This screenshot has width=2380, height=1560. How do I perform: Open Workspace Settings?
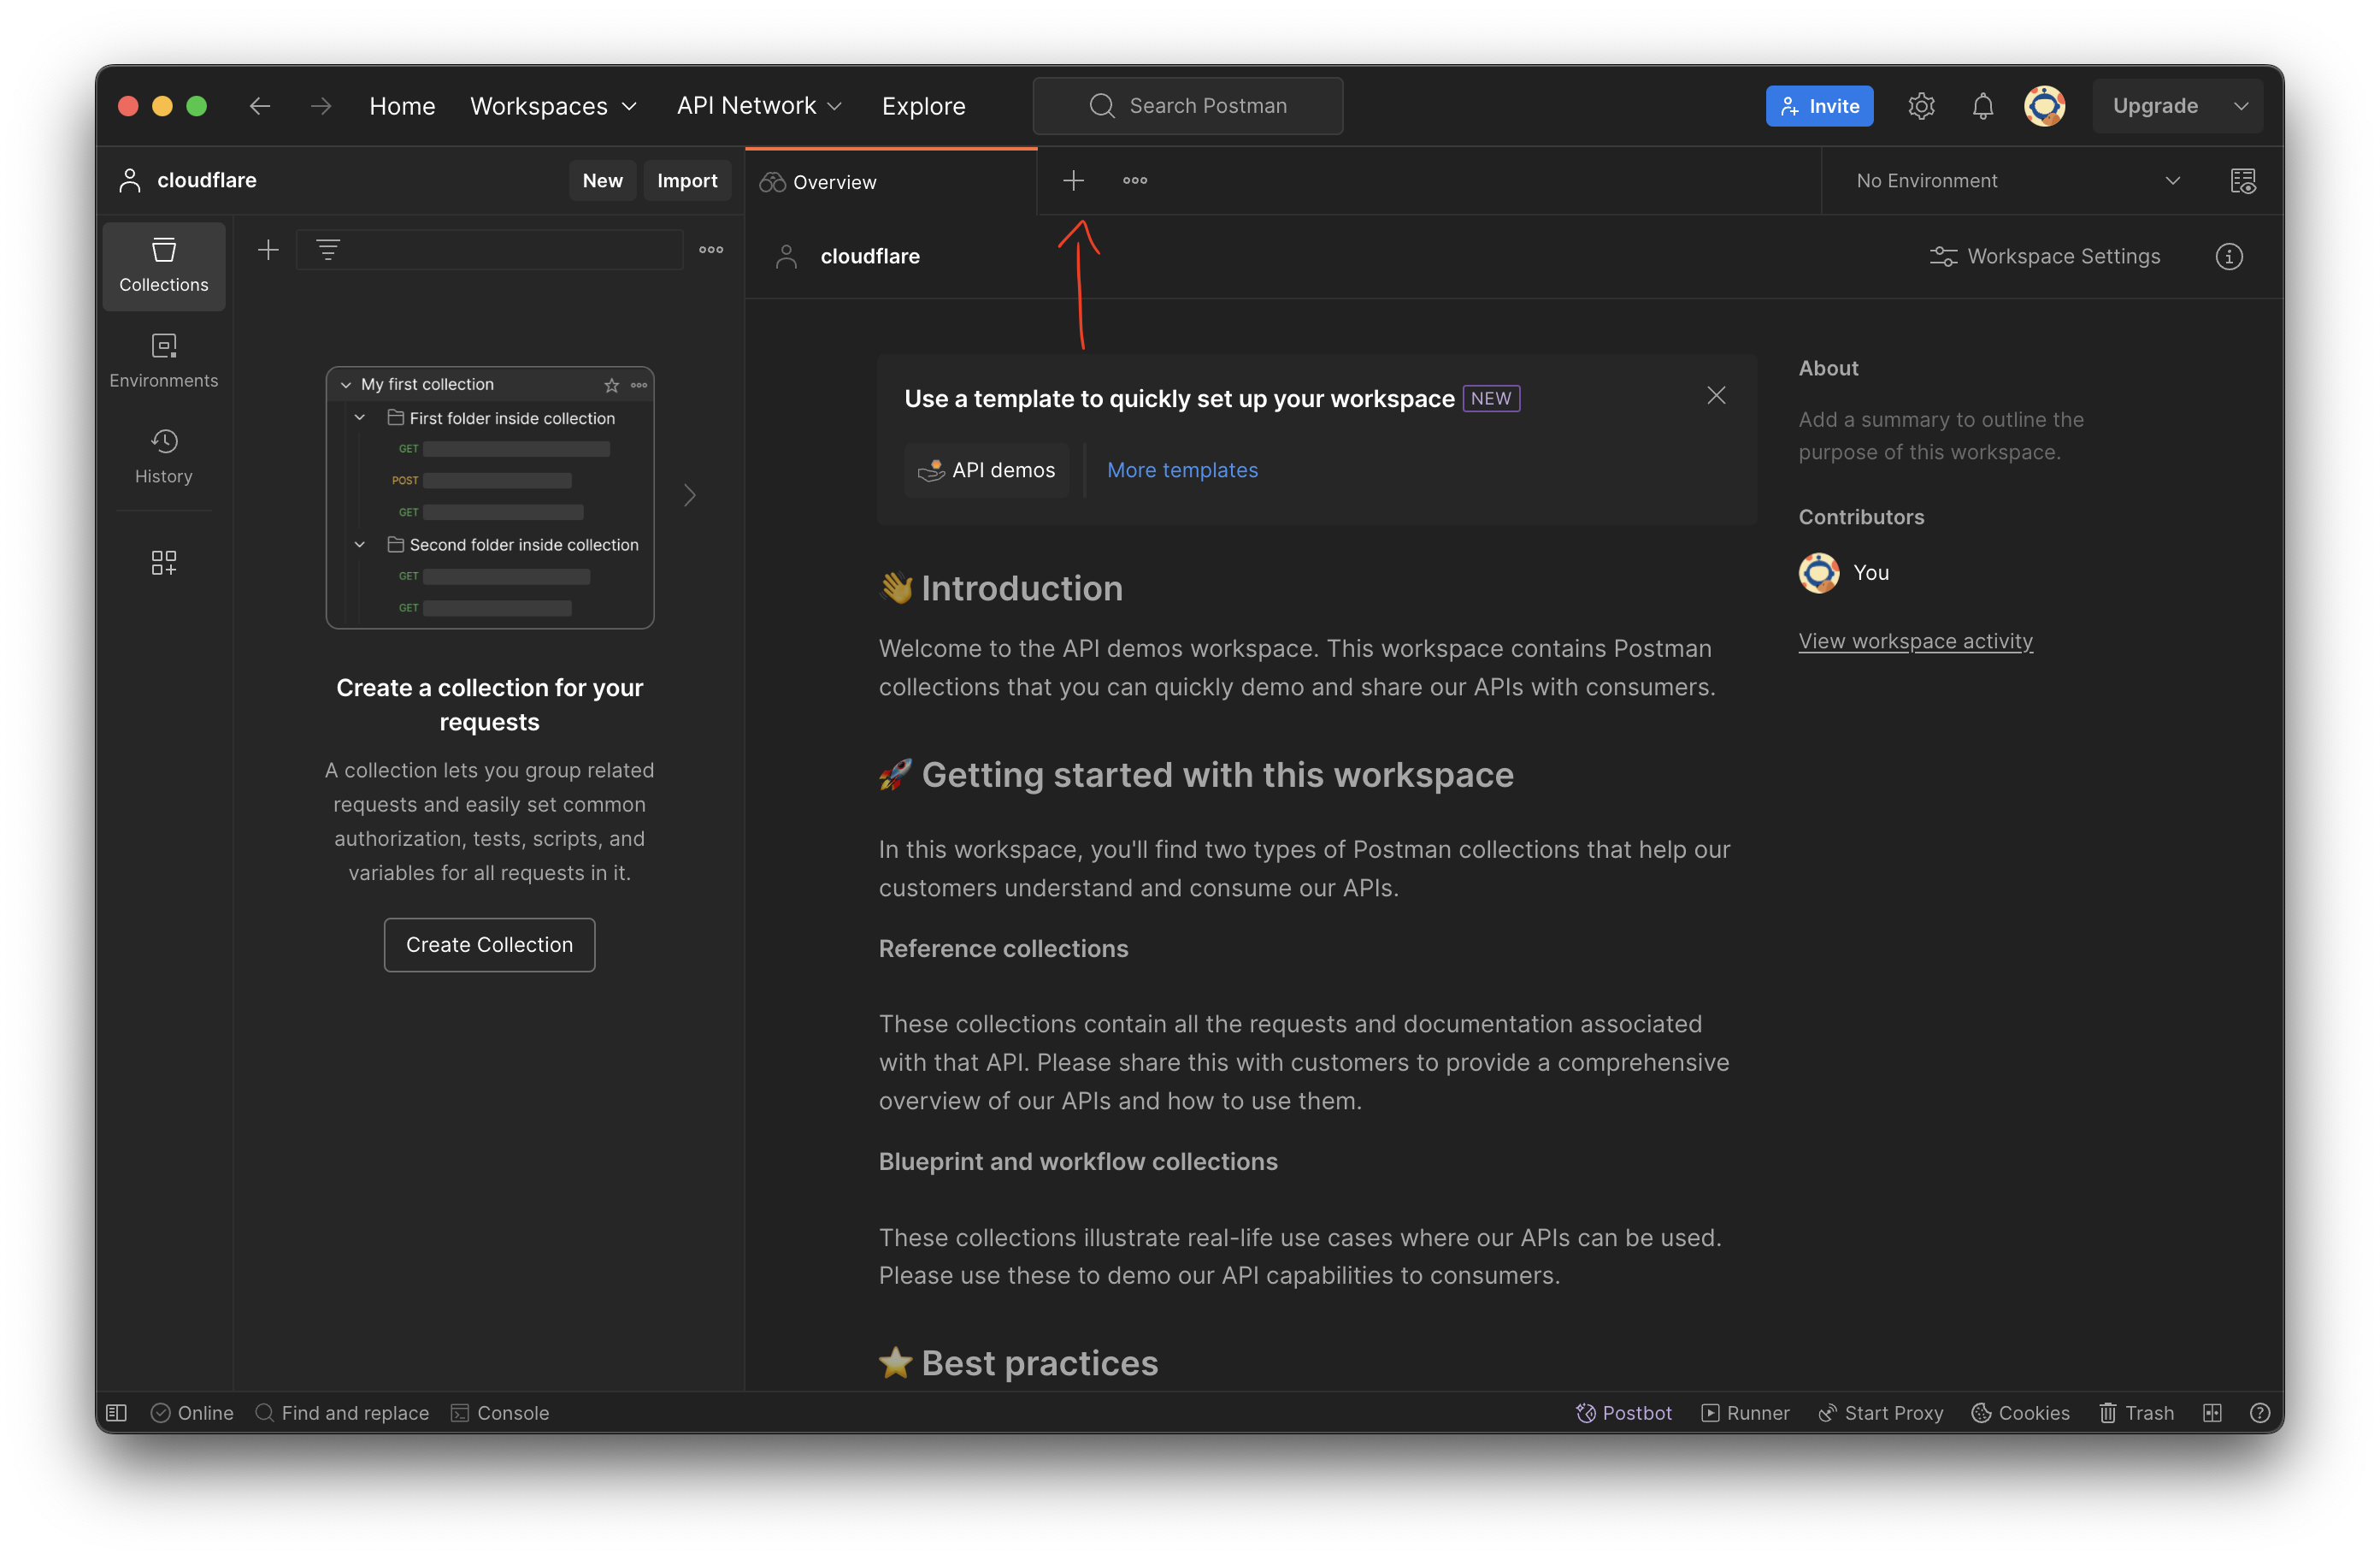(x=2045, y=257)
